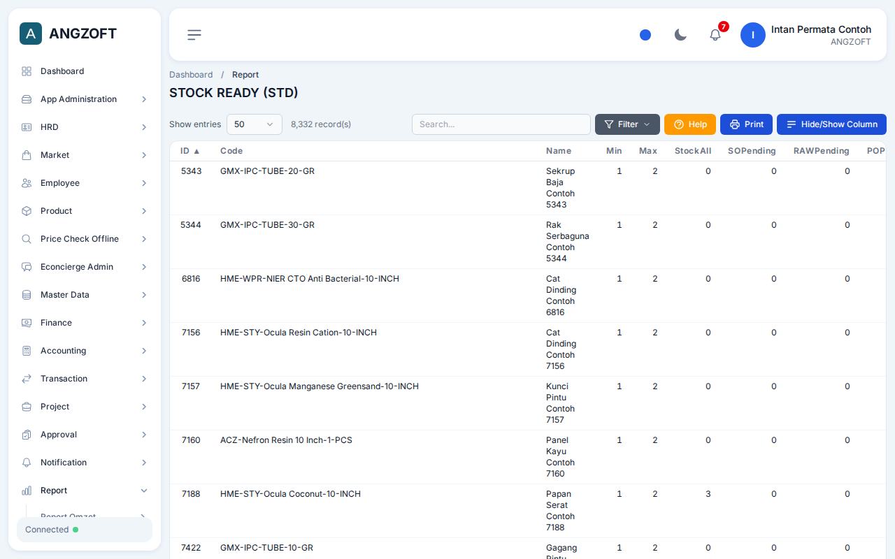Click the Project briefcase icon

click(27, 407)
